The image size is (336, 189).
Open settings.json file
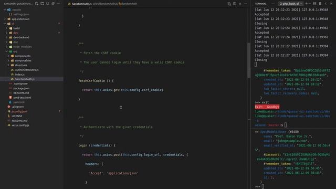click(x=21, y=14)
